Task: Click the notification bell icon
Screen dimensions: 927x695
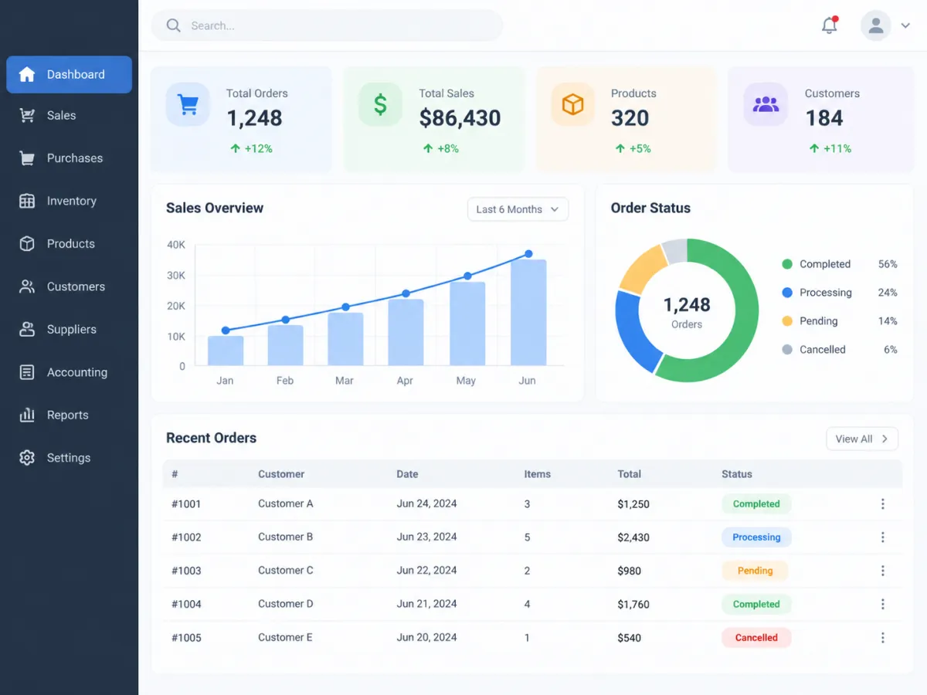Action: [830, 25]
